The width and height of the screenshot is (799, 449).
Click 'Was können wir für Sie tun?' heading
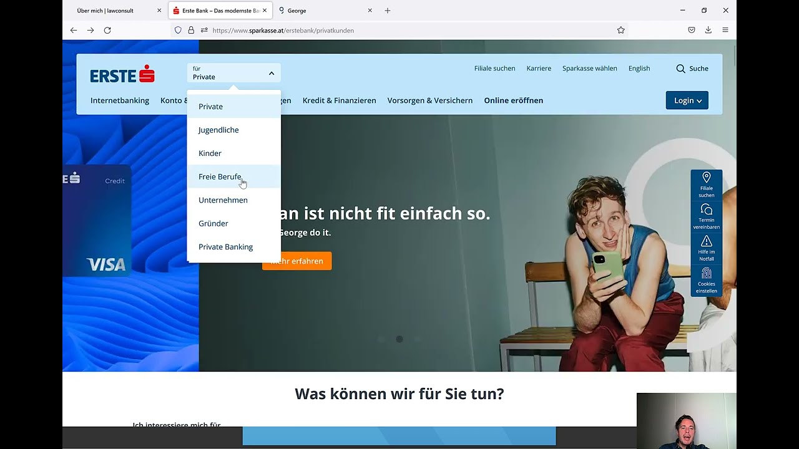[x=399, y=394]
